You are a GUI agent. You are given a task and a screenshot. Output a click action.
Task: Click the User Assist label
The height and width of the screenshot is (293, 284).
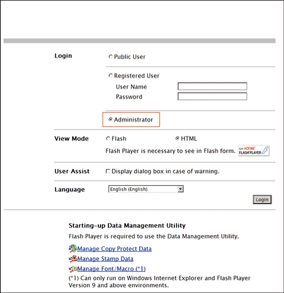72,171
